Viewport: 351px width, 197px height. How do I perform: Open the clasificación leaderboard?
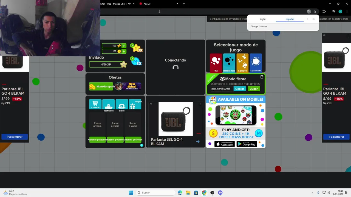point(109,104)
